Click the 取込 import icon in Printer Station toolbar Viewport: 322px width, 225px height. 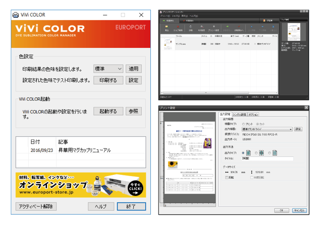(167, 27)
